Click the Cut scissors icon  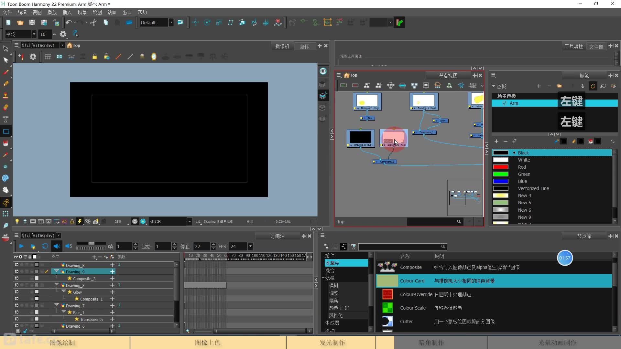93,22
